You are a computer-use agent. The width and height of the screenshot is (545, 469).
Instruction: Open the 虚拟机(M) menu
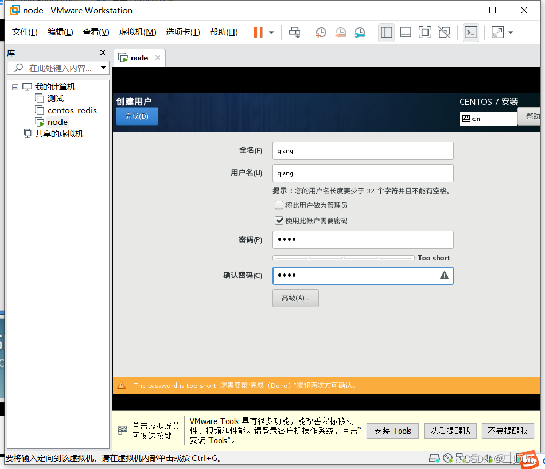[x=137, y=32]
